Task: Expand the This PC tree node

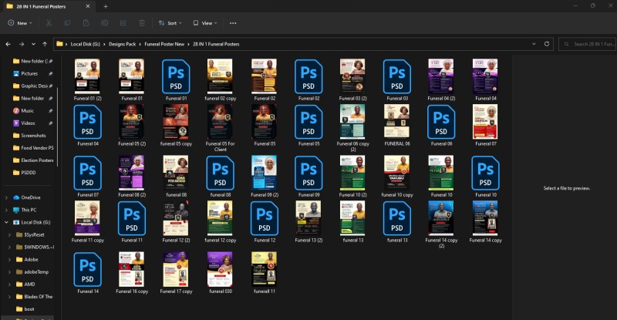Action: click(6, 210)
